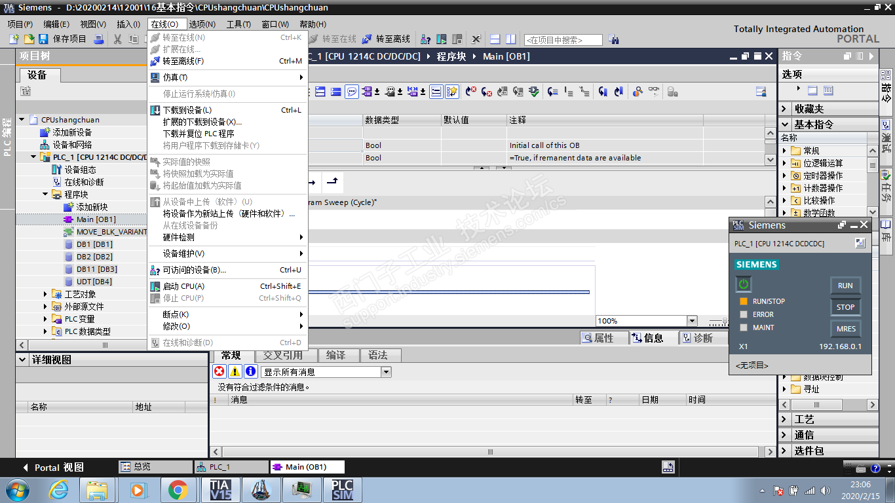Viewport: 895px width, 503px height.
Task: Expand the 位逻辑运算 instruction folder
Action: [786, 163]
